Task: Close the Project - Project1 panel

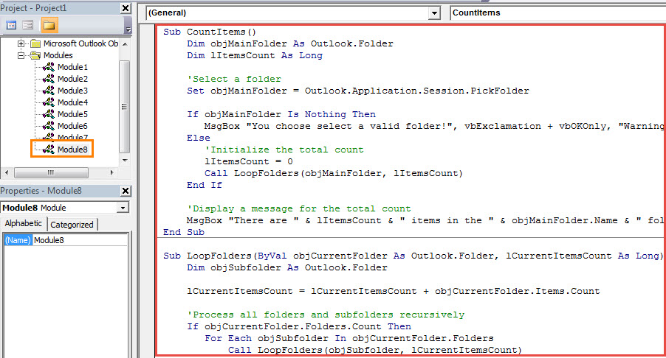Action: tap(126, 8)
